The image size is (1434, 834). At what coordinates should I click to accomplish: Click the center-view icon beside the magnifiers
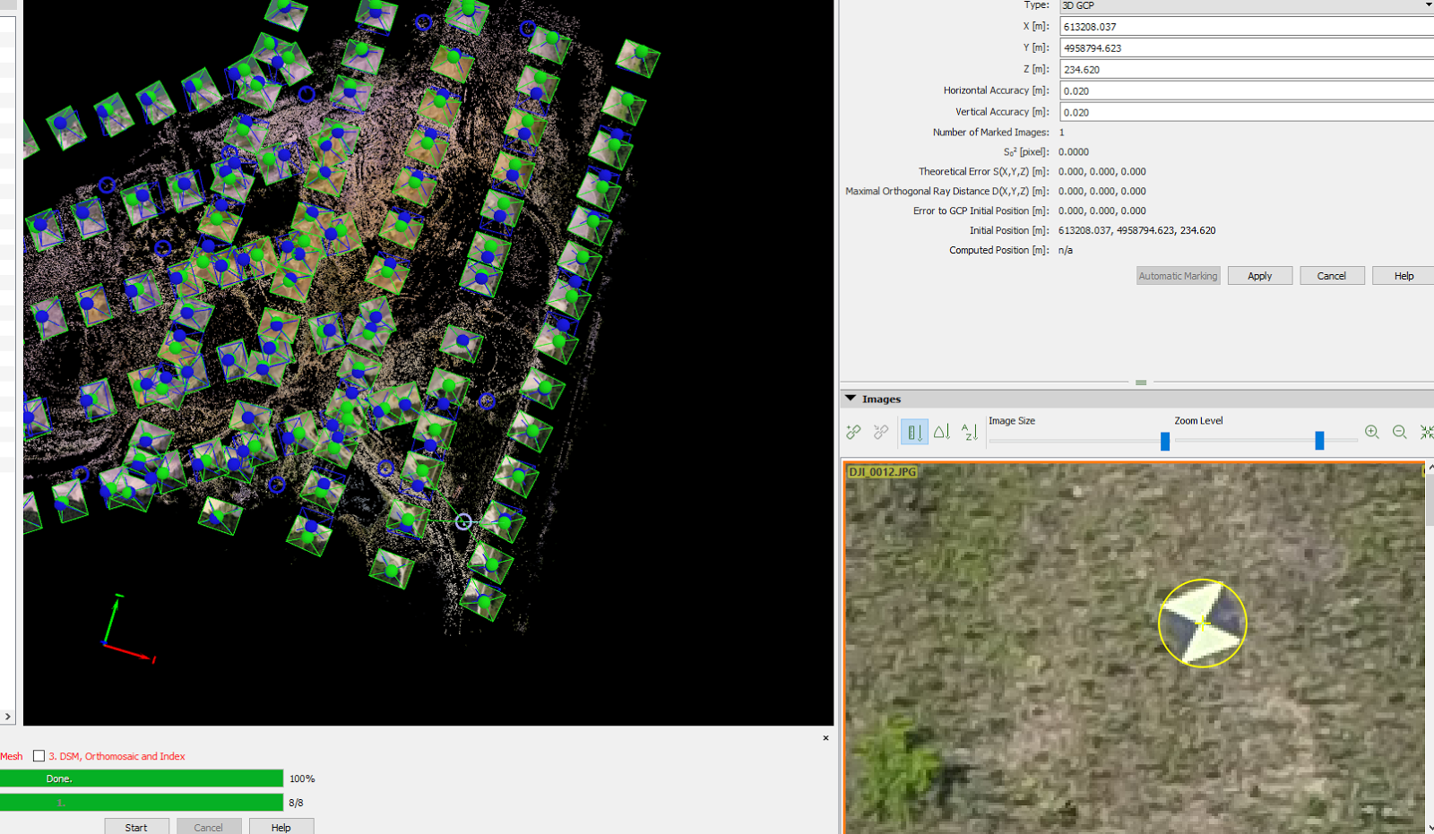1427,432
